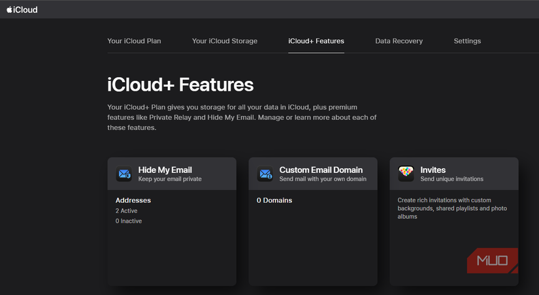Click the colorful Invites app icon

coord(406,174)
